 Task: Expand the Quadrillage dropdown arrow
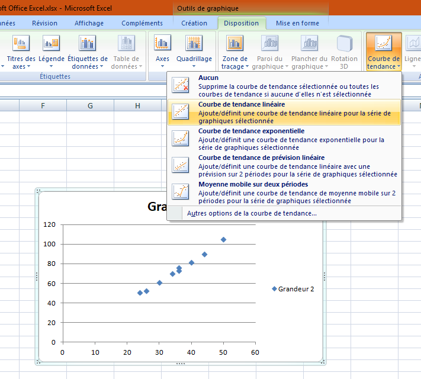(194, 66)
